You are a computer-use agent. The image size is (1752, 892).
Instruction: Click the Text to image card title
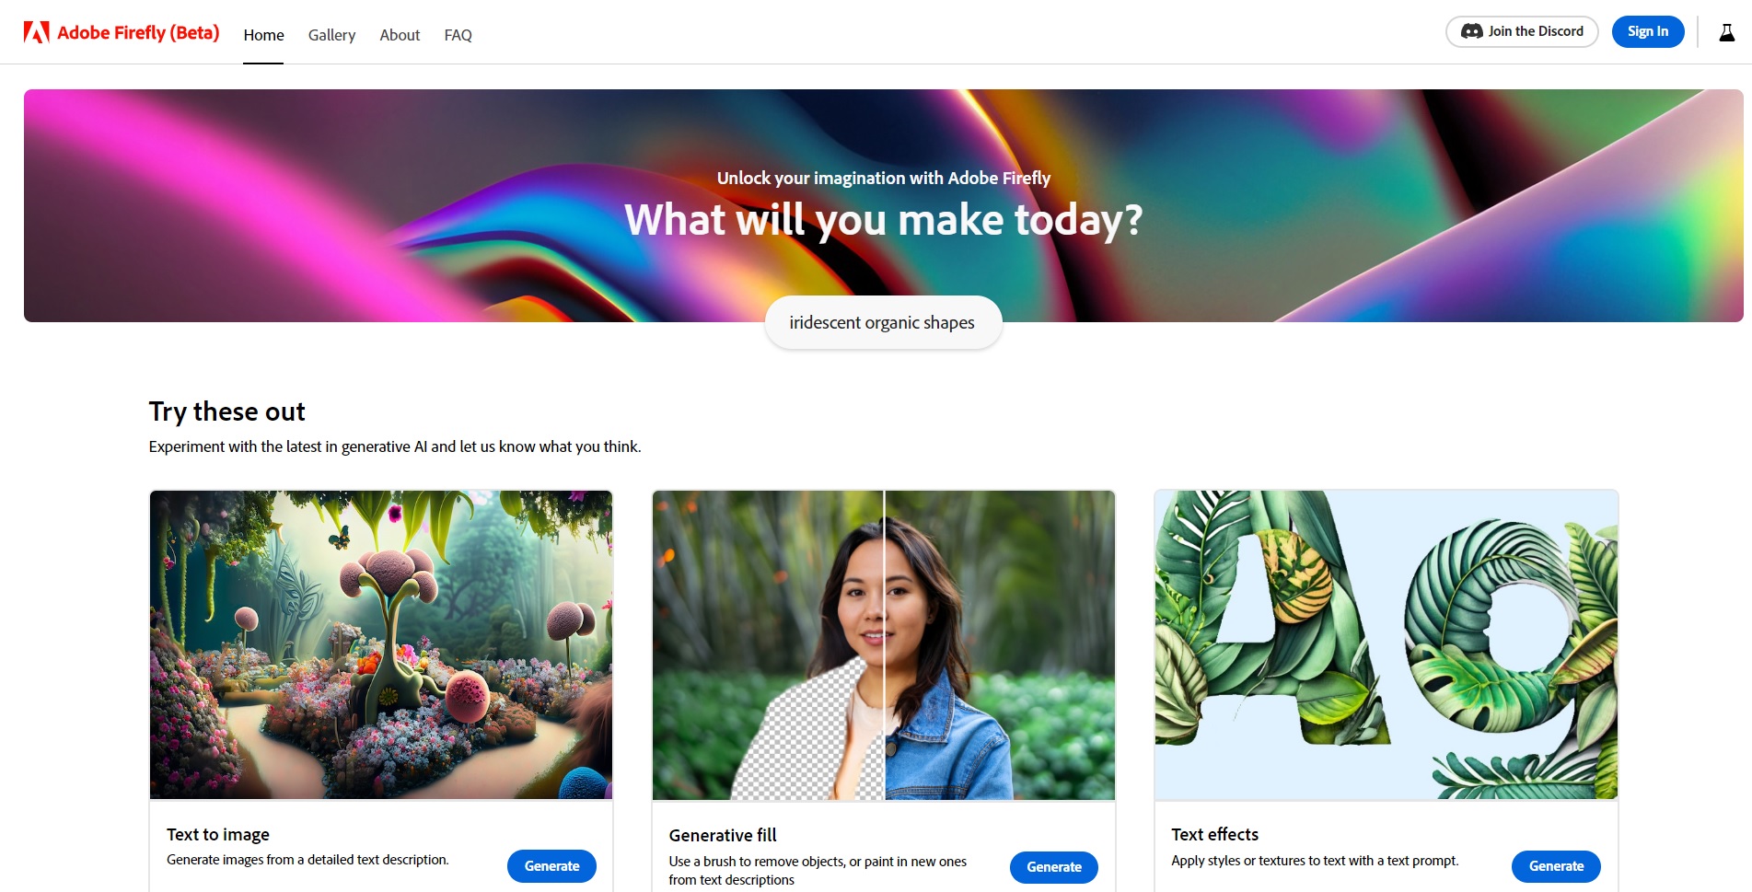point(218,834)
